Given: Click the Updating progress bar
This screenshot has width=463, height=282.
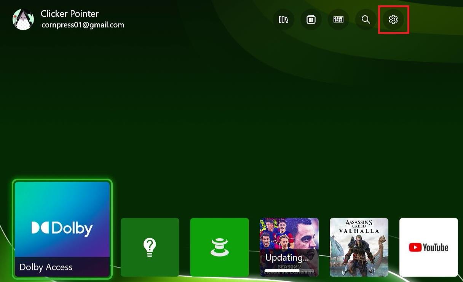Looking at the screenshot, I should (x=289, y=271).
